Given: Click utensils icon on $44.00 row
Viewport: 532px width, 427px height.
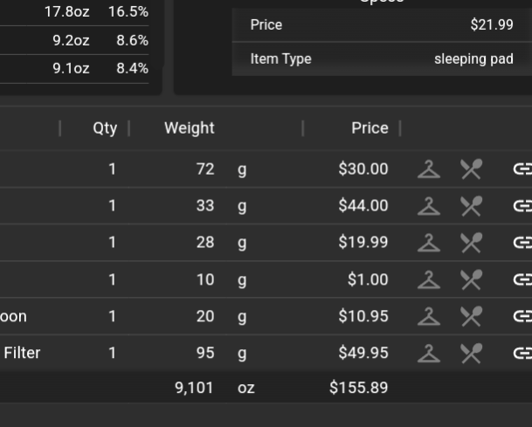Looking at the screenshot, I should click(471, 206).
